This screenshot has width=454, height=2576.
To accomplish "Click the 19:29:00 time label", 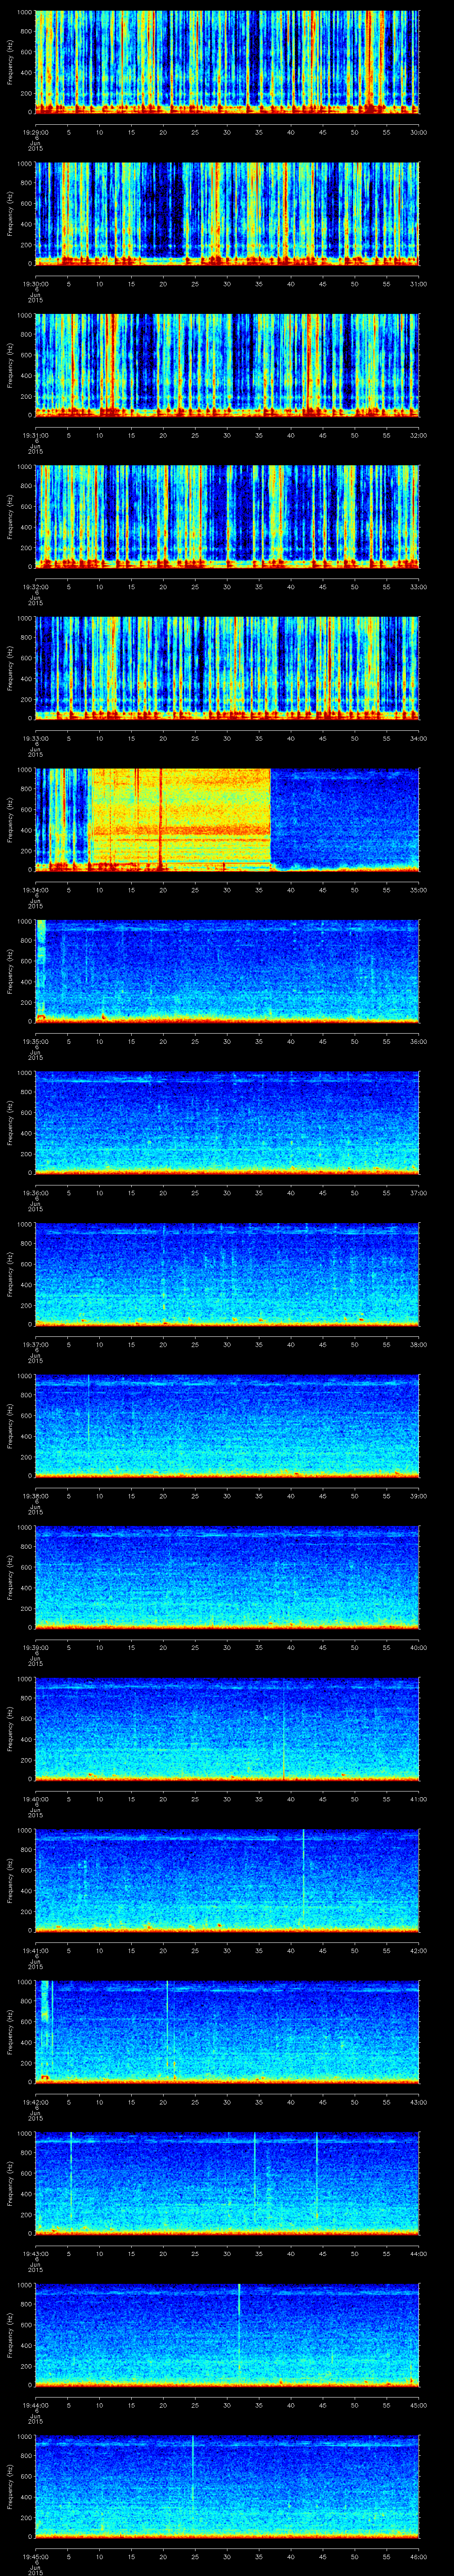I will [35, 131].
